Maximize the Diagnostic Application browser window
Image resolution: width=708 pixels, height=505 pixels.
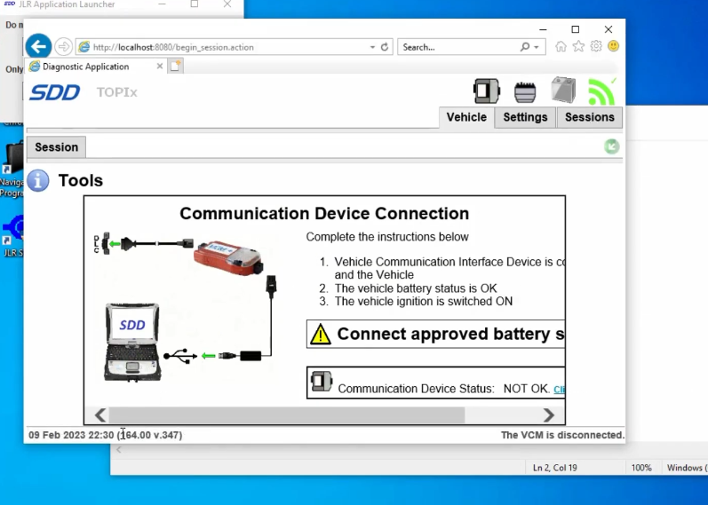click(576, 29)
